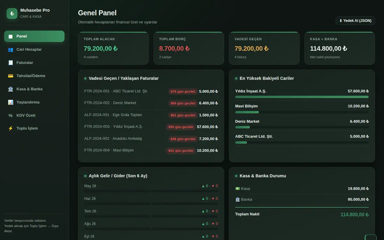The image size is (384, 240).
Task: Click the Faturalar receipt icon in sidebar
Action: pyautogui.click(x=11, y=63)
